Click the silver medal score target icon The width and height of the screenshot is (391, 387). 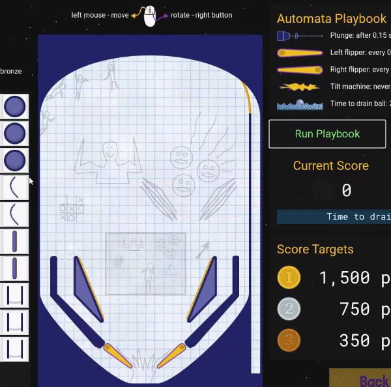[x=289, y=309]
